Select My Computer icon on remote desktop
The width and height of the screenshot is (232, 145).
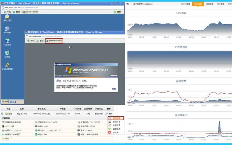(7, 30)
